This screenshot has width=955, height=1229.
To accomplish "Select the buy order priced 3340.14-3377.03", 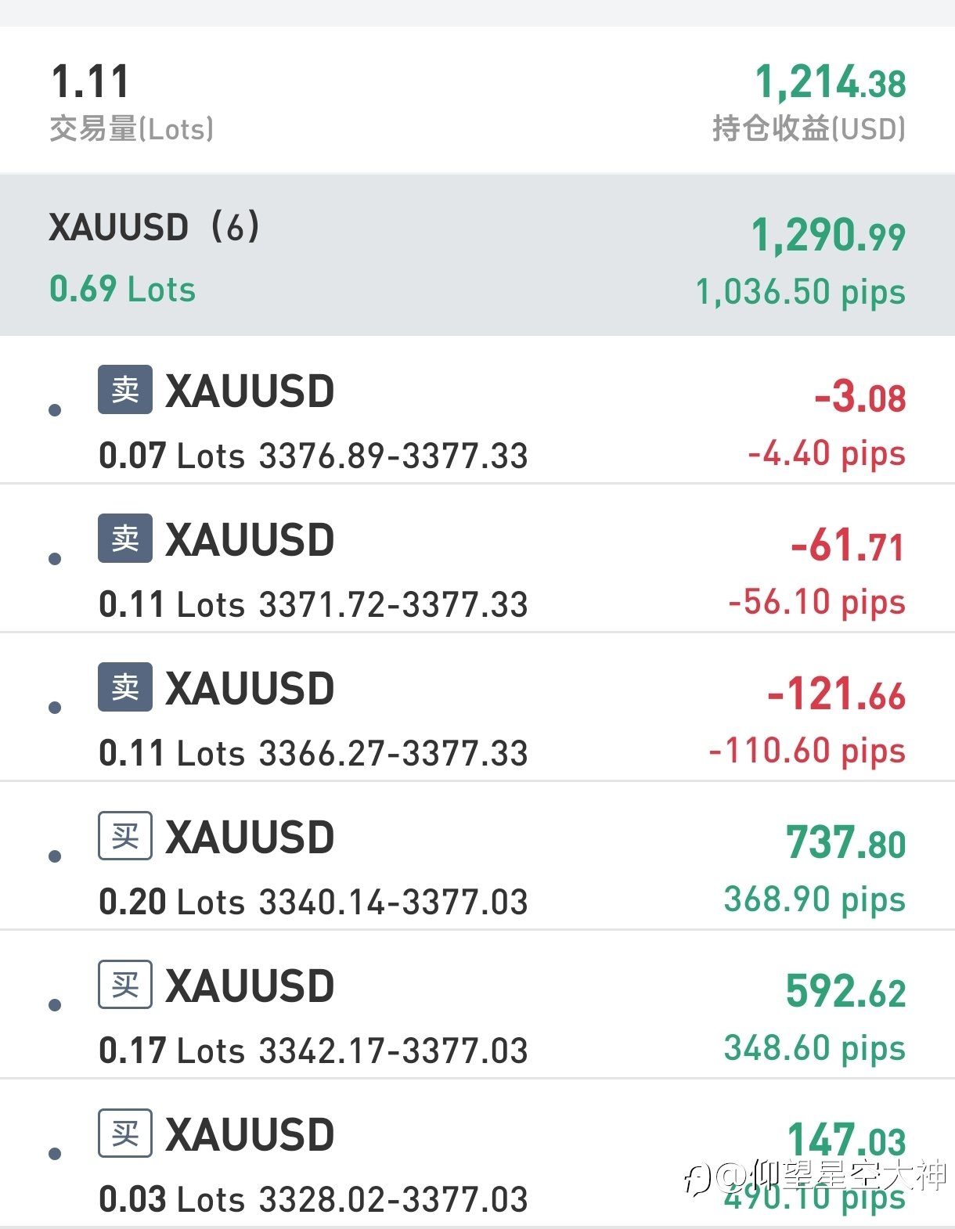I will tap(477, 856).
